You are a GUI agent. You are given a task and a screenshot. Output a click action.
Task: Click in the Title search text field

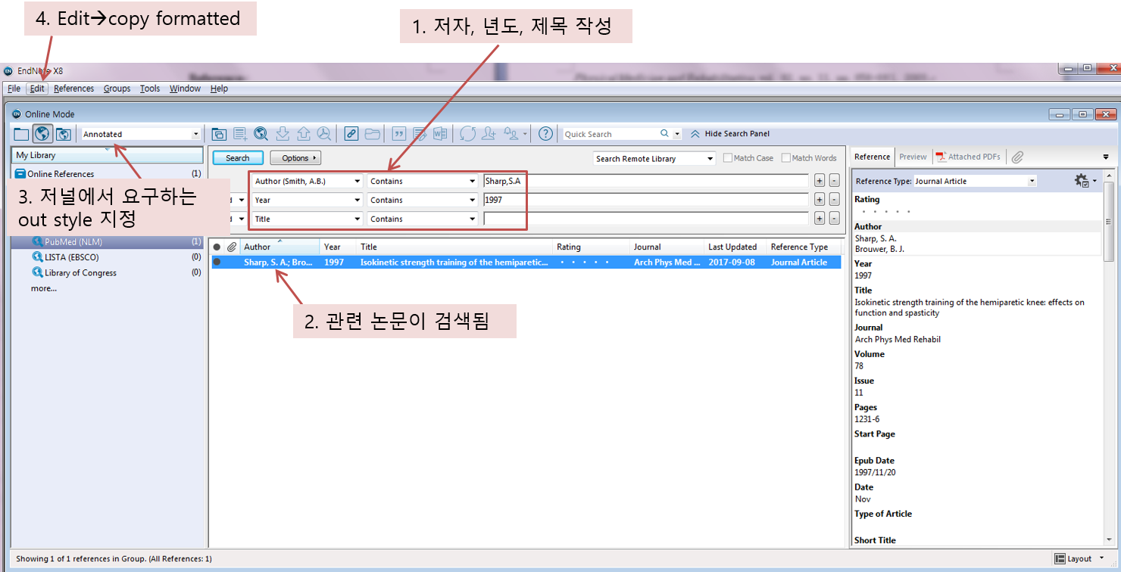coord(645,219)
